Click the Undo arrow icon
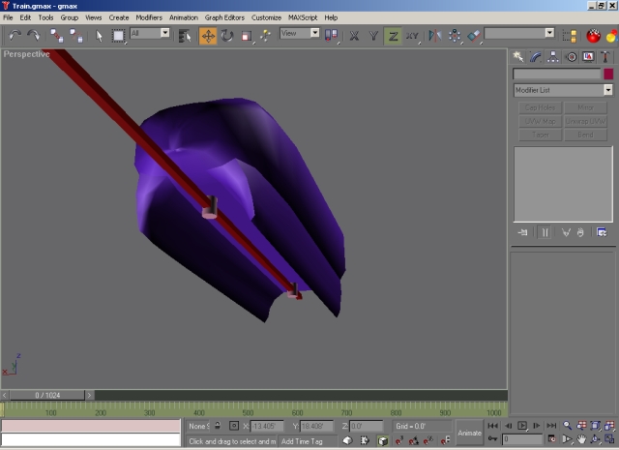 (x=15, y=36)
